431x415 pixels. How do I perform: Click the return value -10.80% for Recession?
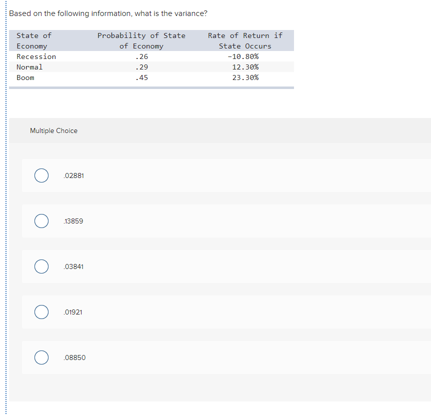pos(244,56)
